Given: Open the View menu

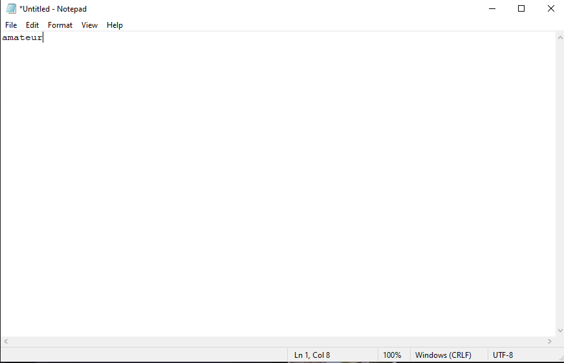Looking at the screenshot, I should (89, 25).
